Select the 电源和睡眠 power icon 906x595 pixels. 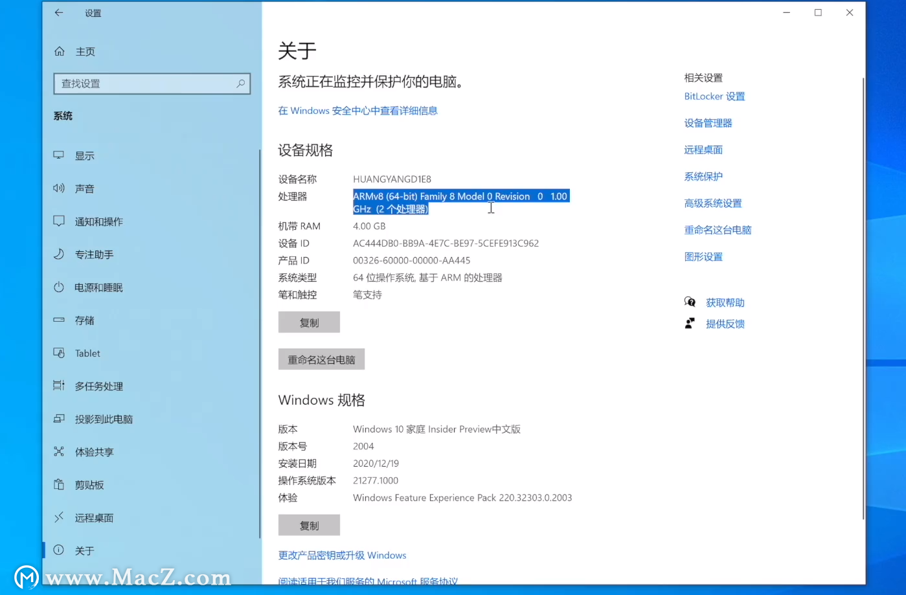tap(59, 287)
